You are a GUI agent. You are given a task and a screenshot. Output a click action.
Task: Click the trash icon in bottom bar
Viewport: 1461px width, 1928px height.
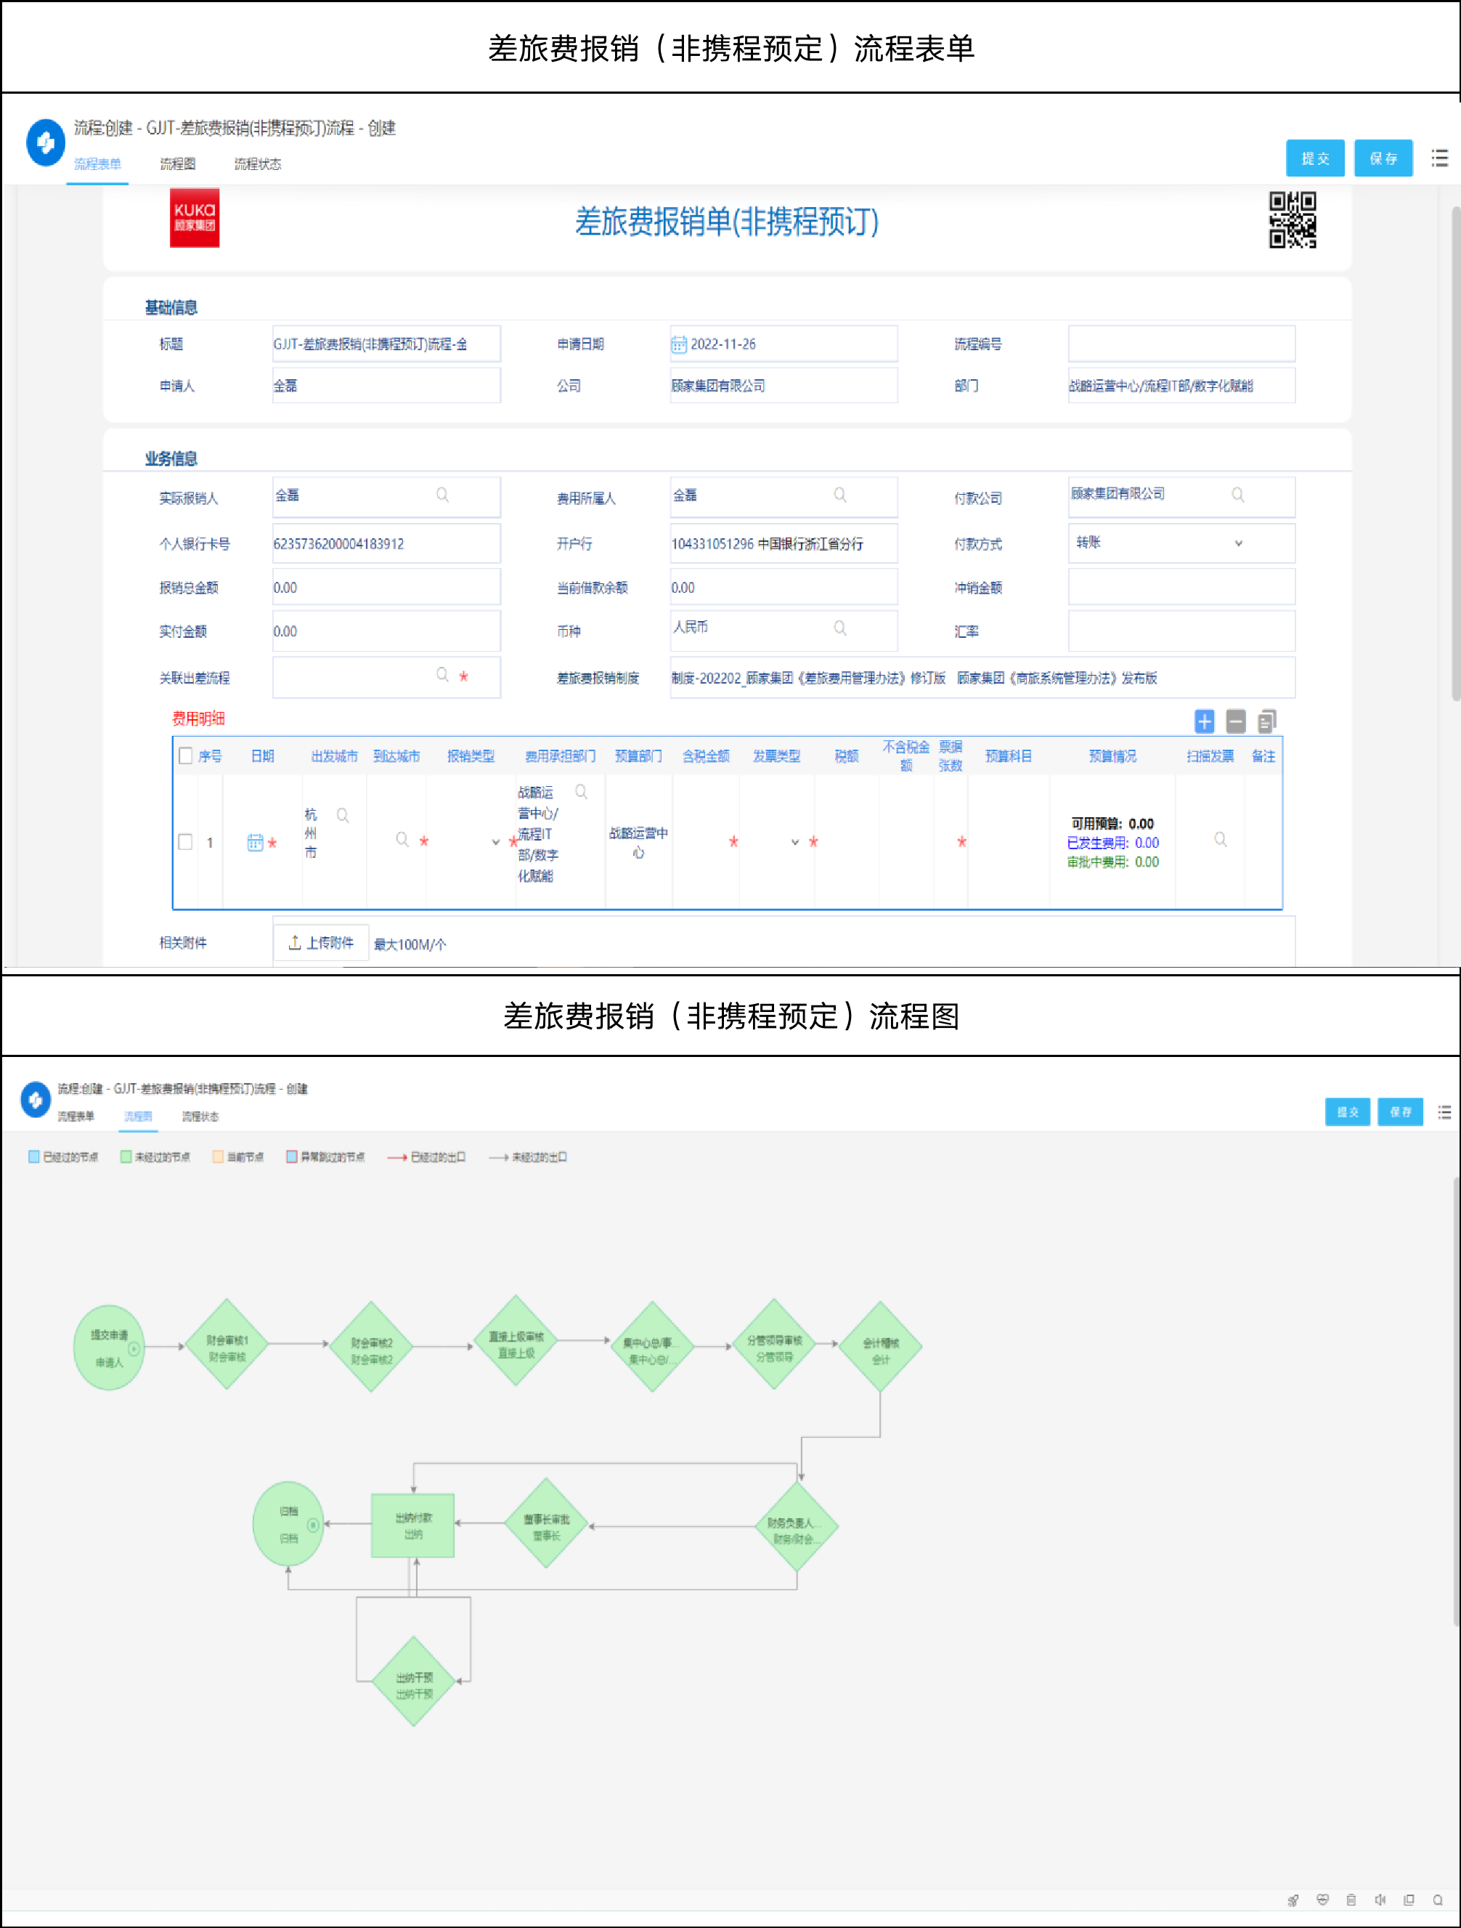(1351, 1900)
